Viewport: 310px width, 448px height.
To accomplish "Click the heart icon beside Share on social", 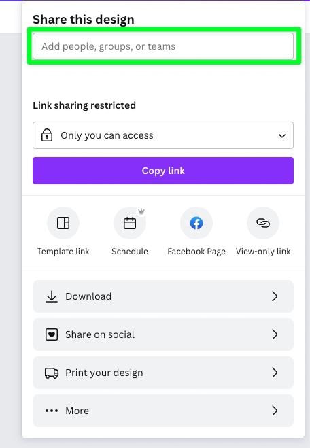I will click(52, 334).
